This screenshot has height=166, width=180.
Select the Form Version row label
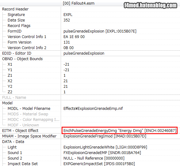[x=19, y=42]
